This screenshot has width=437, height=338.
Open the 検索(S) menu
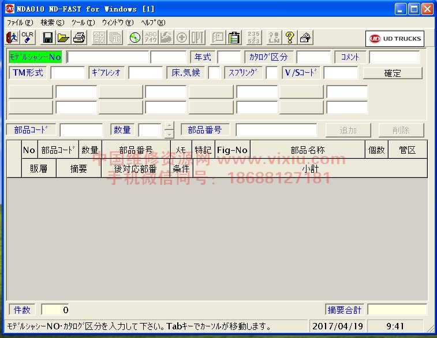pos(53,23)
